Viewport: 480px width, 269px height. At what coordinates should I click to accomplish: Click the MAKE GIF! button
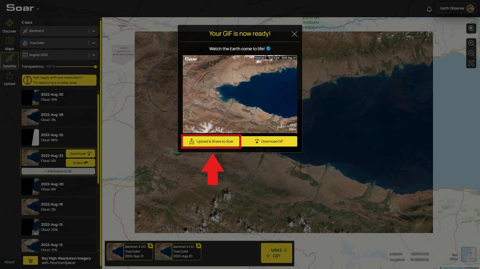click(276, 253)
